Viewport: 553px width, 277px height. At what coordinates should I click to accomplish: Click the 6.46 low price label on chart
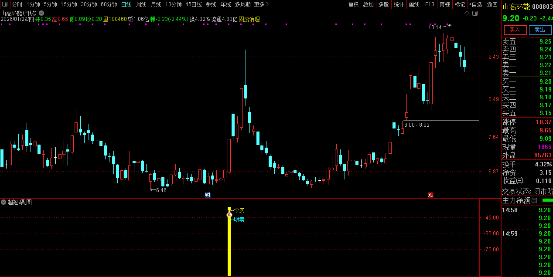161,190
